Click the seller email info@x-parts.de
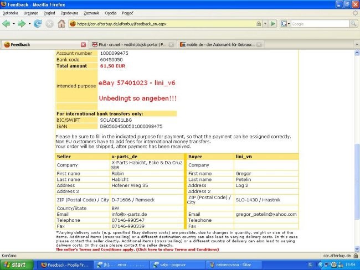The width and height of the screenshot is (360, 270). point(129,214)
